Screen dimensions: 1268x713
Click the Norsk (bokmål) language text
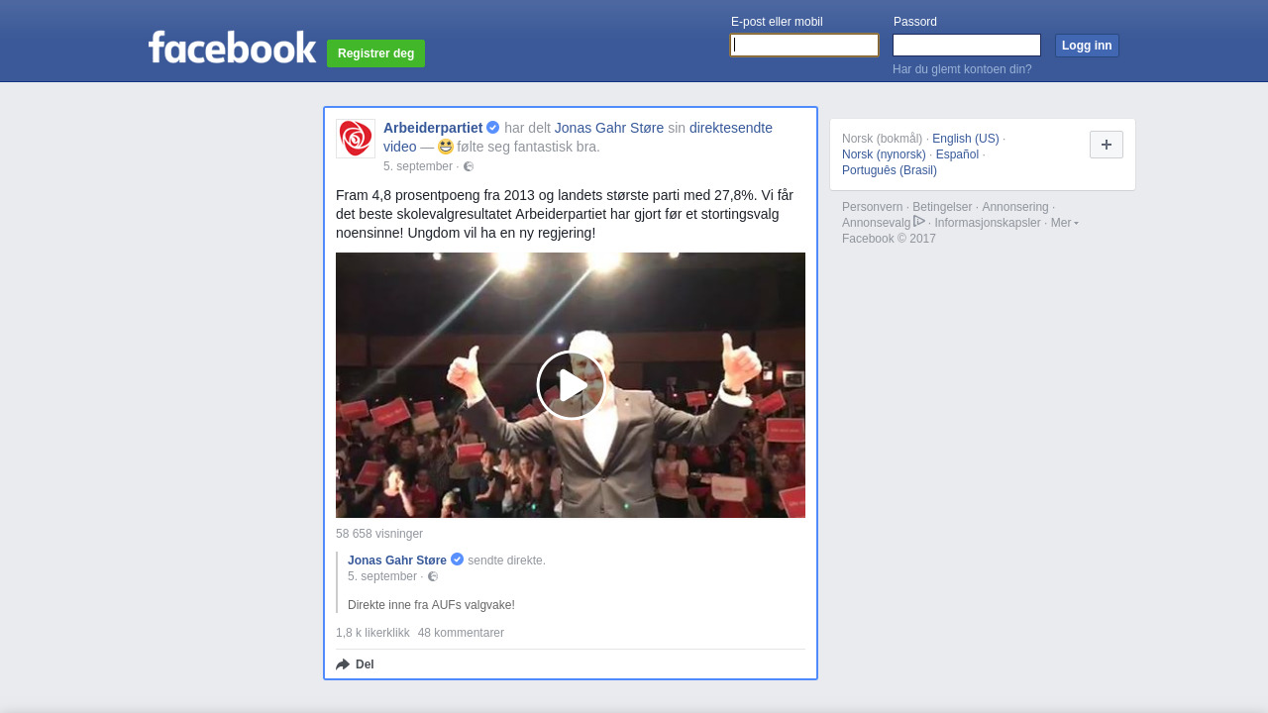tap(882, 139)
